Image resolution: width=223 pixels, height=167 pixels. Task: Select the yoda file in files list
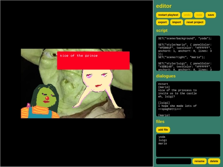[162, 137]
